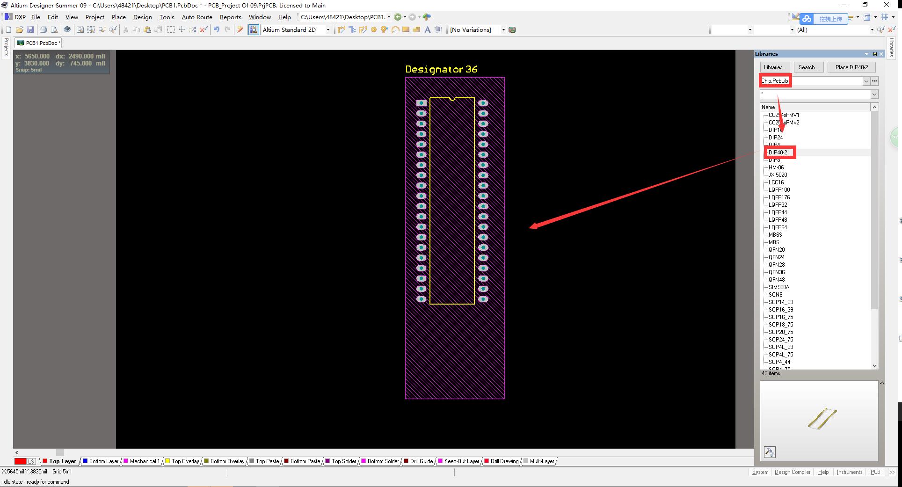Screen dimensions: 902x487
Task: Redo the last undone action
Action: (227, 29)
